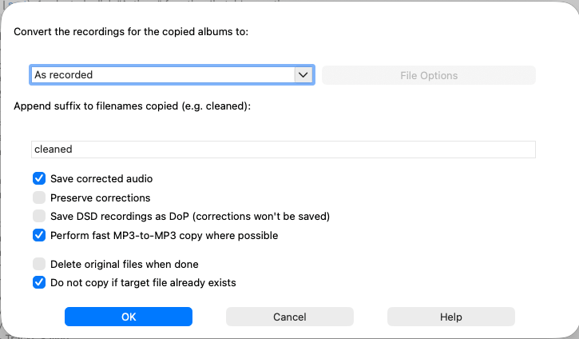Click the File Options button

tap(429, 76)
